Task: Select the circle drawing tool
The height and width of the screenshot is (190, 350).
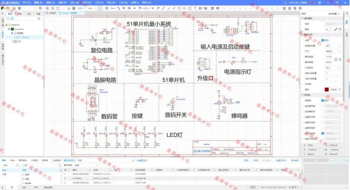Action: 179,8
